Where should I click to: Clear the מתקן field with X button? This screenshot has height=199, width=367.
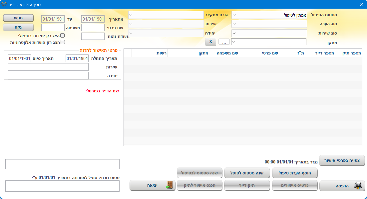click(x=210, y=42)
